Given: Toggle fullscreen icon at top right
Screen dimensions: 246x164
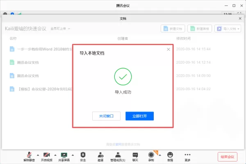Looking at the screenshot, I should click(239, 14).
